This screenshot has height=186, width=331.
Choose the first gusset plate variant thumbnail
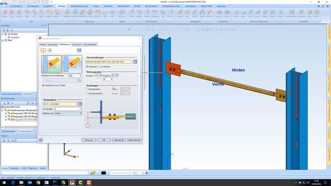pyautogui.click(x=51, y=64)
